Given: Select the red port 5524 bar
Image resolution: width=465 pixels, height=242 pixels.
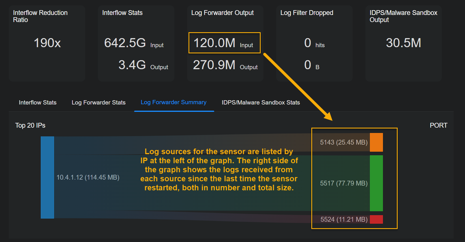Looking at the screenshot, I should pyautogui.click(x=376, y=219).
